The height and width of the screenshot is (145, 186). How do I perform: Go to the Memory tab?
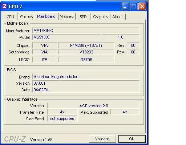point(66,17)
